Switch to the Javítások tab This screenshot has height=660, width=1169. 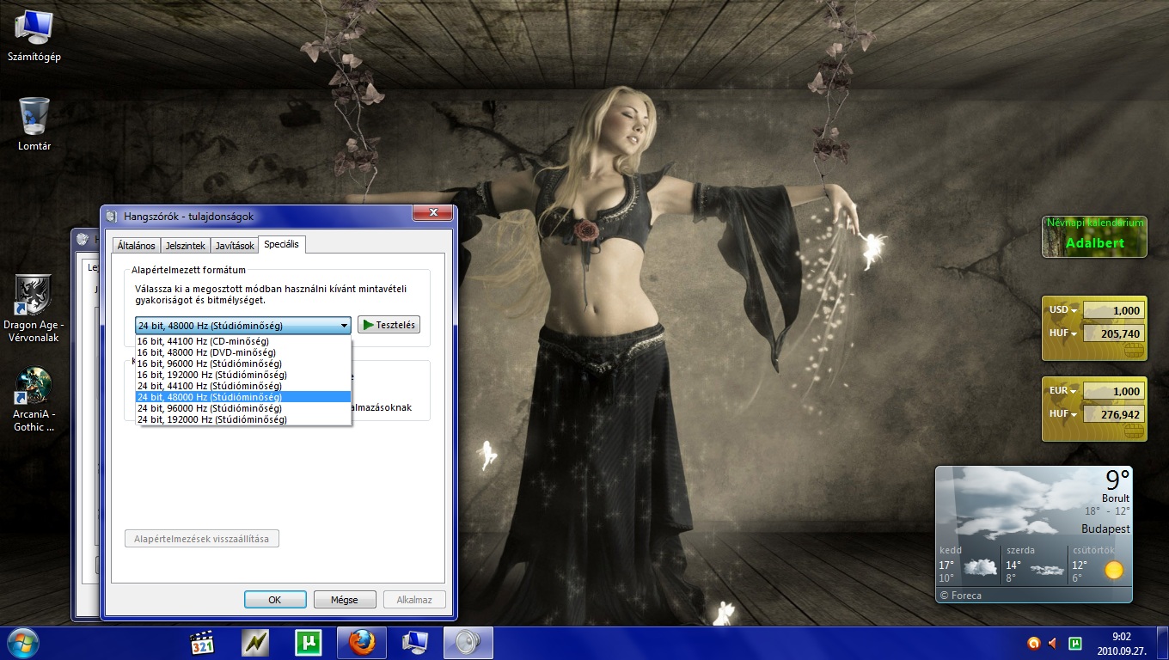[x=235, y=245]
